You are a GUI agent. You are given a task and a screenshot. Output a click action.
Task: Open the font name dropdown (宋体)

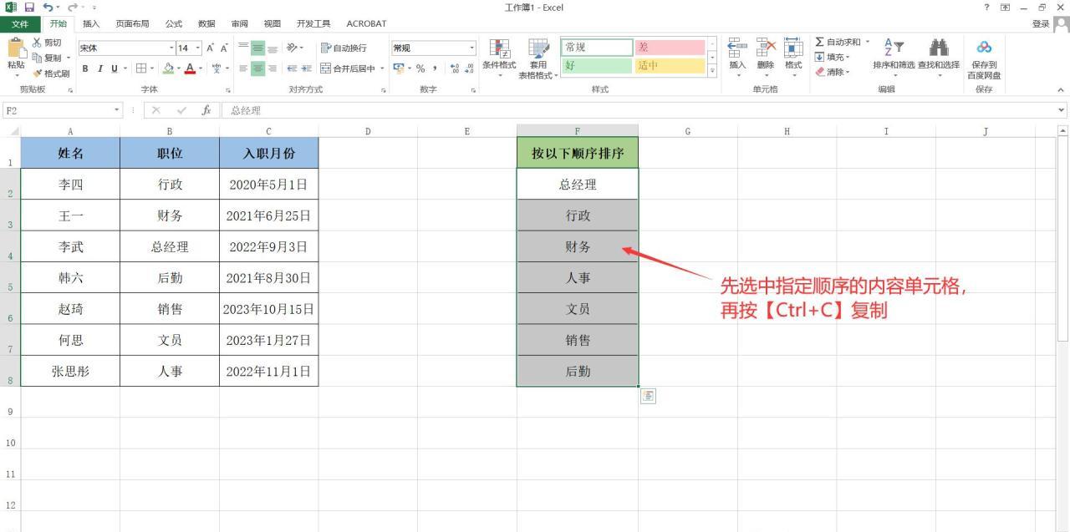(x=171, y=48)
